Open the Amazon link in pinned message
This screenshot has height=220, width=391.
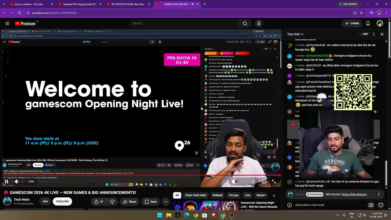click(355, 194)
